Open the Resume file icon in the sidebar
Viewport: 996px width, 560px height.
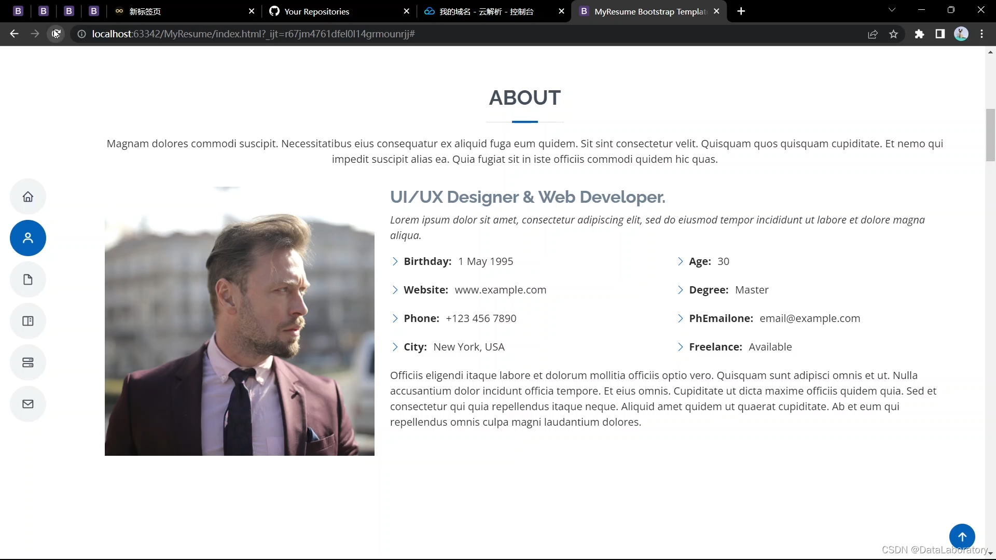tap(28, 279)
